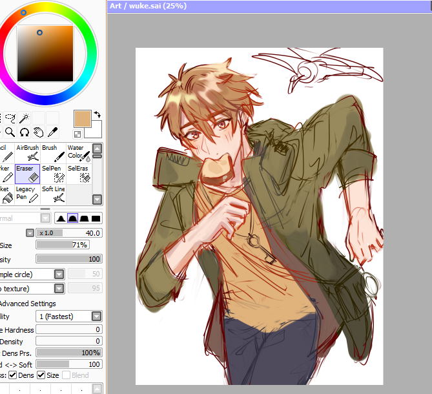Swap foreground and background colors arrow
432x394 pixels.
[98, 114]
